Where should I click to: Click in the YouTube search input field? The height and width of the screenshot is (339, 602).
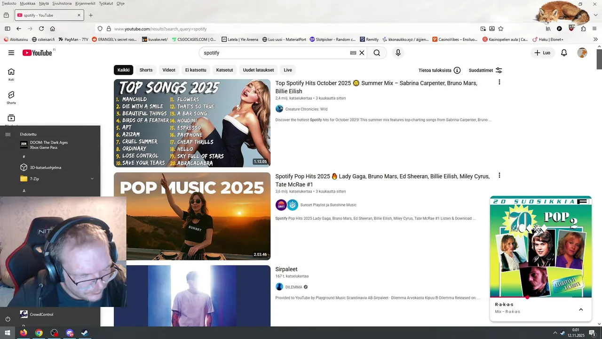pos(275,53)
